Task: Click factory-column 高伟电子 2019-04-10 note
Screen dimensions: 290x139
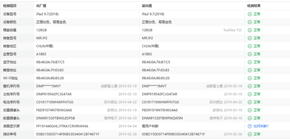Action: 121,118
